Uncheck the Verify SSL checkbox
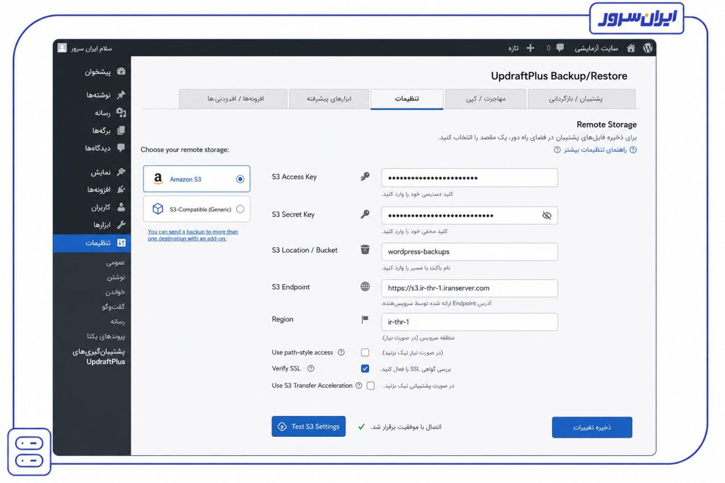This screenshot has height=483, width=725. click(365, 369)
